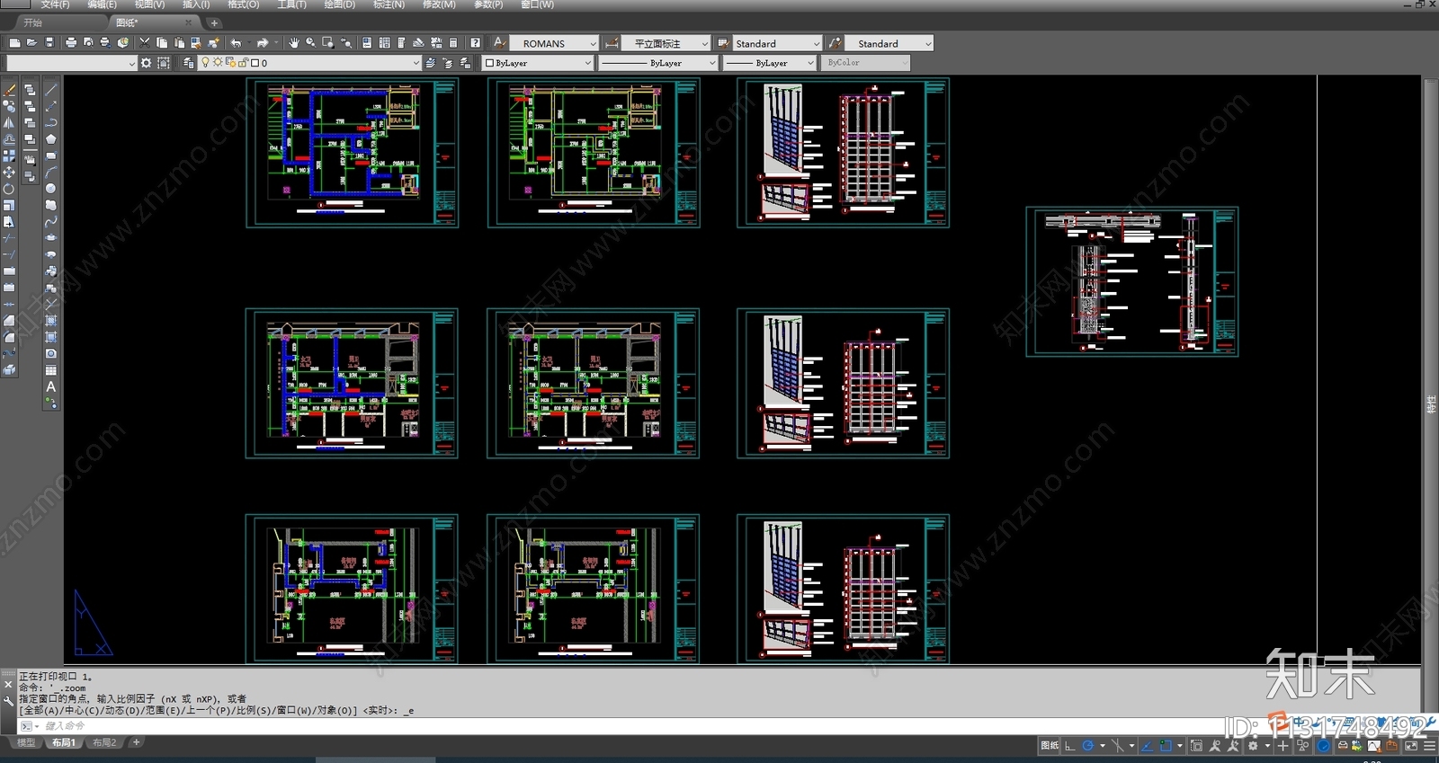Image resolution: width=1439 pixels, height=763 pixels.
Task: Open a file with the Open icon
Action: pos(31,43)
